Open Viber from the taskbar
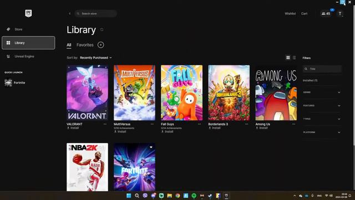355x200 pixels. pos(145,196)
